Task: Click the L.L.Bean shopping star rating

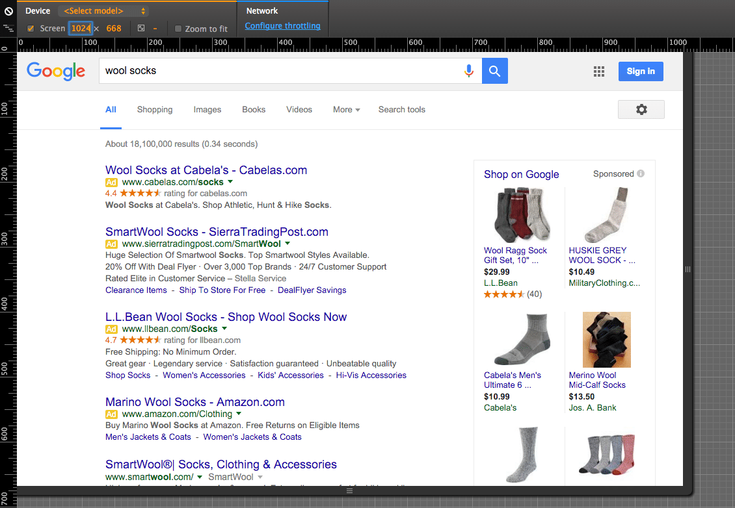Action: [x=504, y=294]
